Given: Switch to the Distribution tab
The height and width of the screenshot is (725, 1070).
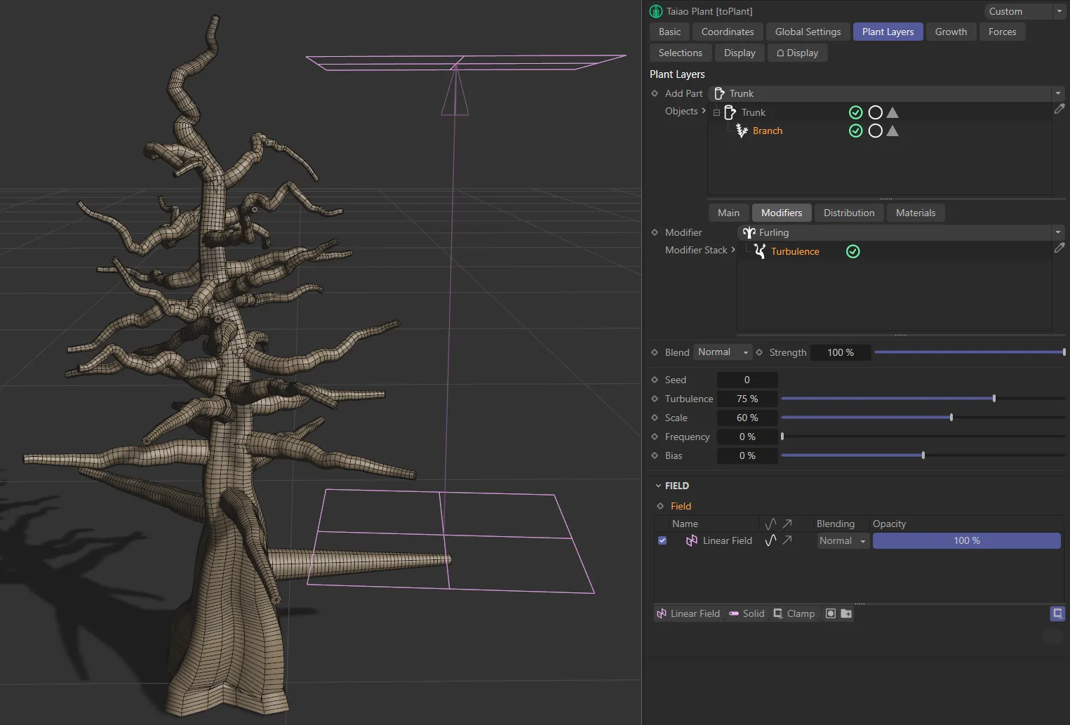Looking at the screenshot, I should [848, 213].
